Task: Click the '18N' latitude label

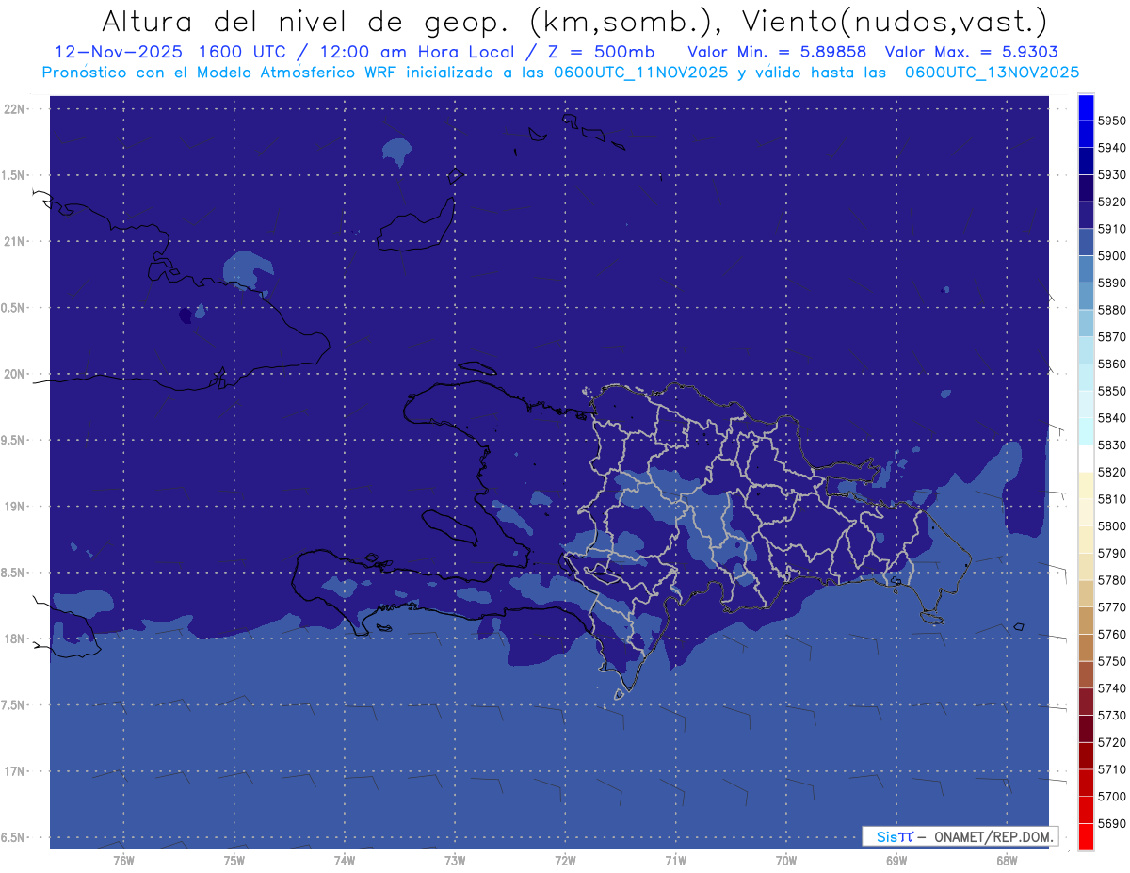Action: [13, 639]
